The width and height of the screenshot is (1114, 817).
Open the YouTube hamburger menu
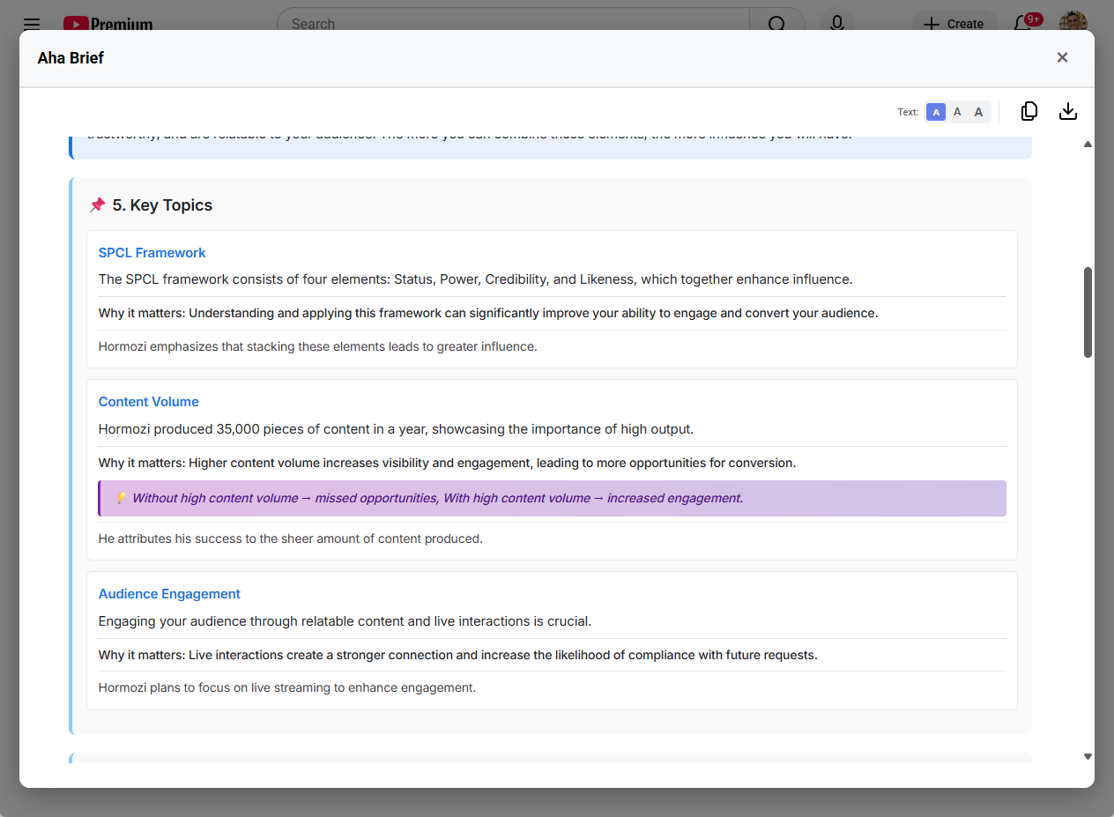pos(32,24)
